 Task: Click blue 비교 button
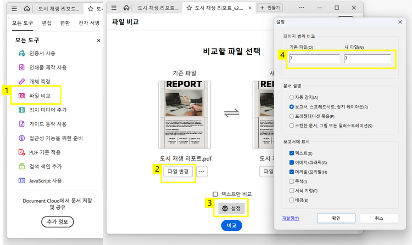coord(231,225)
